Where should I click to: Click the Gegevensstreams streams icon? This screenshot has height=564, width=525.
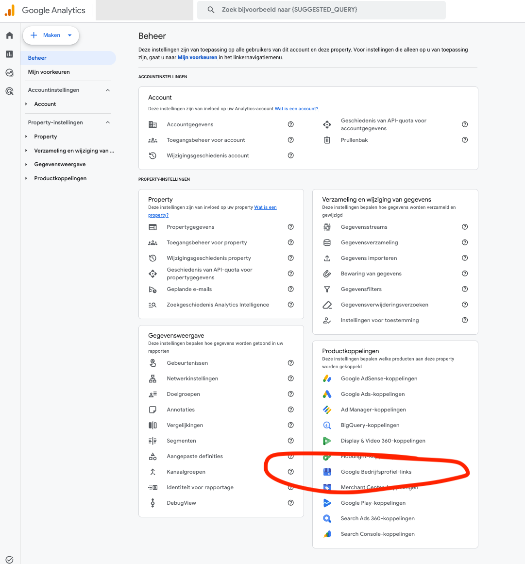[x=327, y=227]
